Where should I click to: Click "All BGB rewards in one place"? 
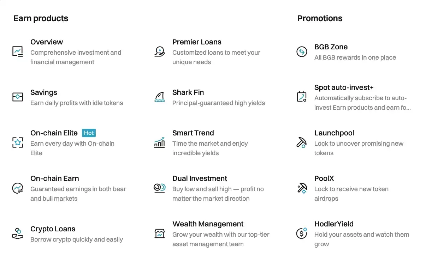point(355,57)
